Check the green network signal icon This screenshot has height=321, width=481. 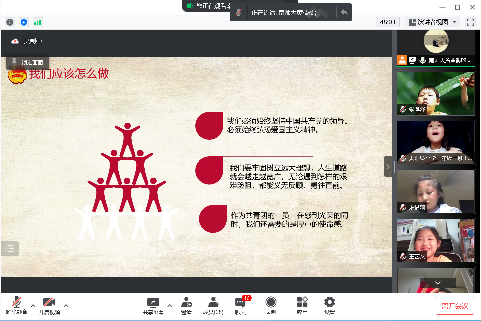(x=38, y=22)
